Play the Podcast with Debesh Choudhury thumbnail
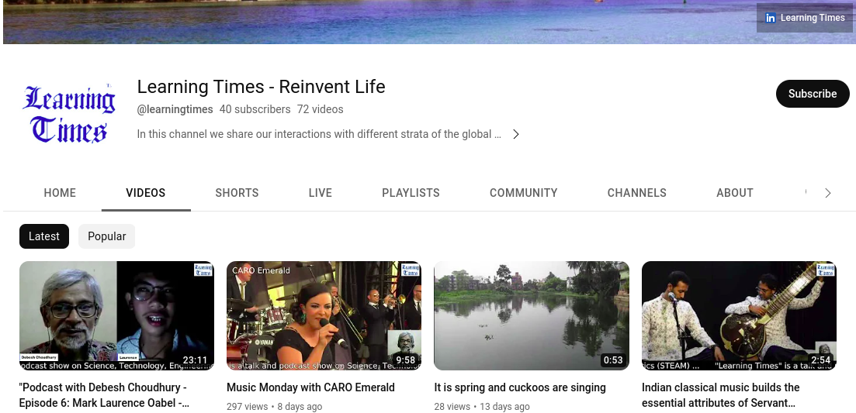Image resolution: width=856 pixels, height=413 pixels. pyautogui.click(x=116, y=315)
